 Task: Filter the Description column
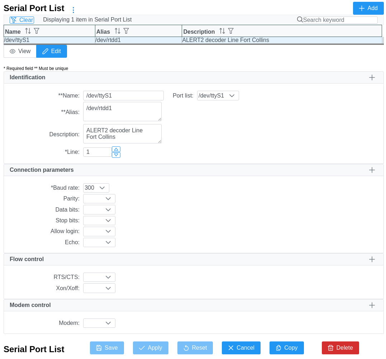231,31
